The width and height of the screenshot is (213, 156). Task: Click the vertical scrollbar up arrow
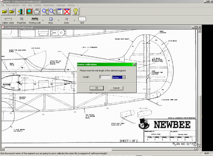(x=199, y=31)
